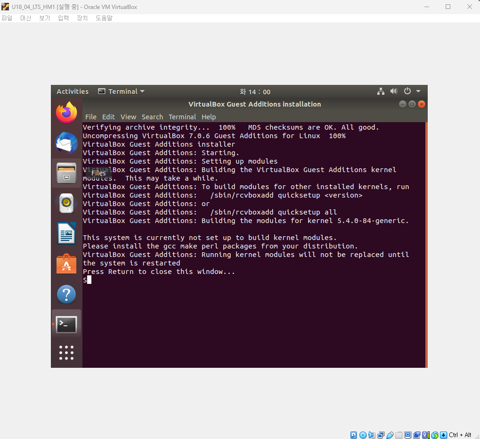Click the shared folders status icon
The width and height of the screenshot is (480, 439).
pyautogui.click(x=399, y=435)
